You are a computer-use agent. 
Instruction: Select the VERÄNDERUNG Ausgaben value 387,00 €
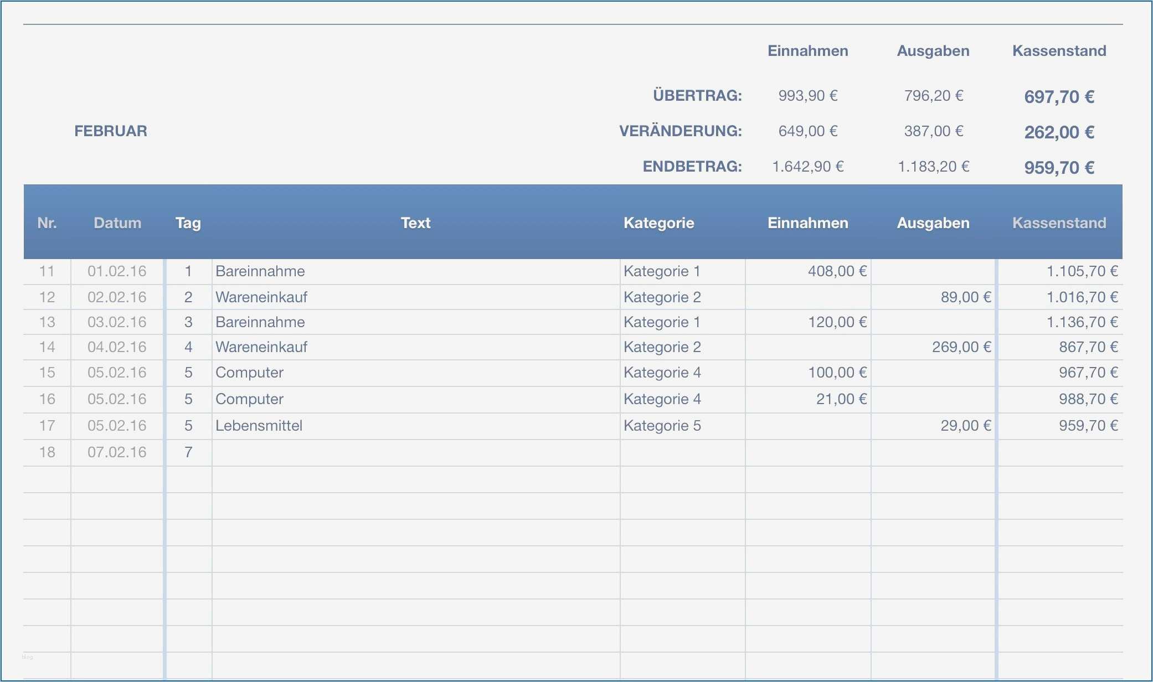933,131
